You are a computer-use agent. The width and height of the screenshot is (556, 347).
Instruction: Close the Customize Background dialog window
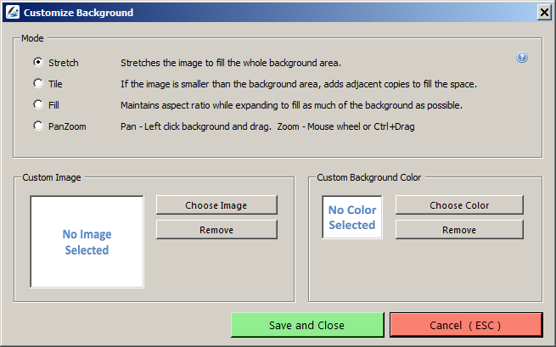click(543, 12)
